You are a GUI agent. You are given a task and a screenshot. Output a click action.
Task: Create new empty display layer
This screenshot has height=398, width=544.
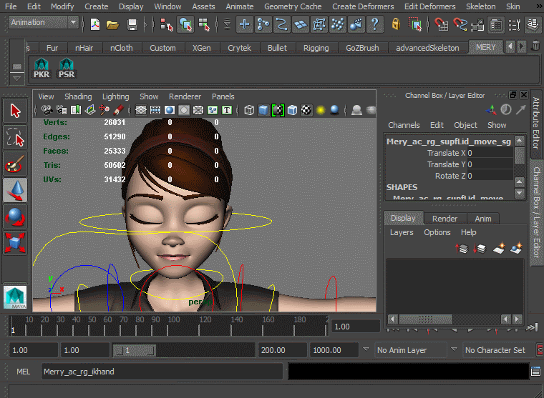(500, 249)
